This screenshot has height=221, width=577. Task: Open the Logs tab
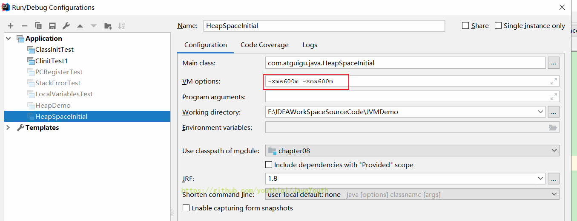tap(310, 45)
